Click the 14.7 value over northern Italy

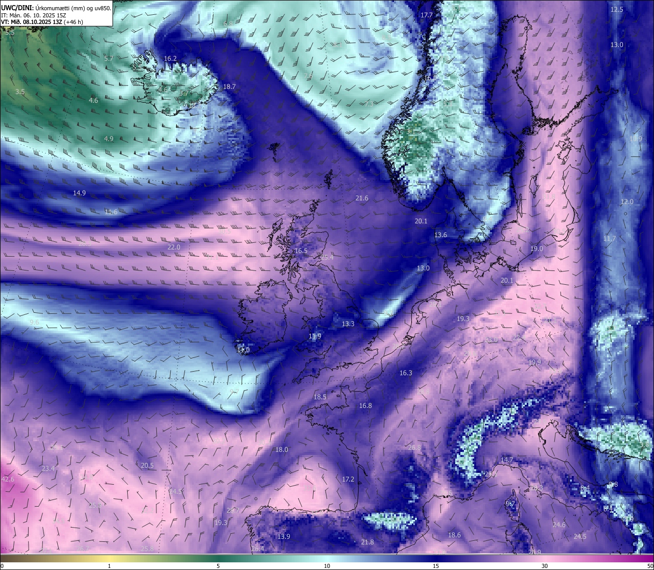[x=506, y=460]
